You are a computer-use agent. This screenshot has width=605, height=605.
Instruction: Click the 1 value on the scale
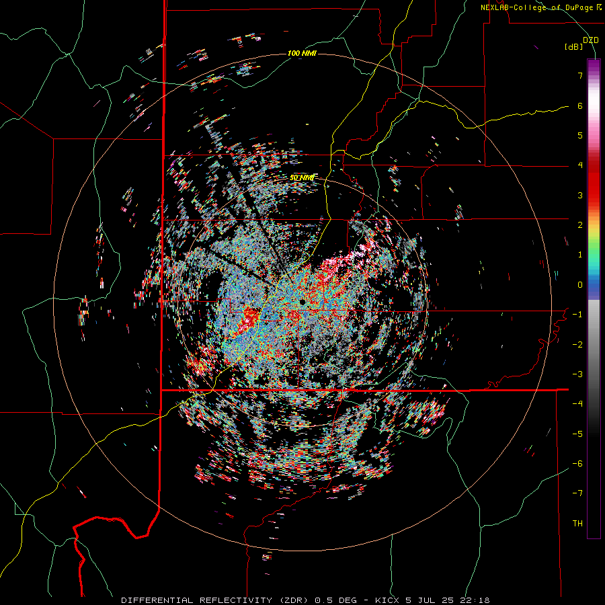580,255
